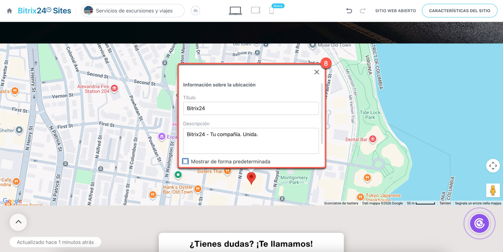The width and height of the screenshot is (503, 252).
Task: Click the Título input field
Action: (x=251, y=108)
